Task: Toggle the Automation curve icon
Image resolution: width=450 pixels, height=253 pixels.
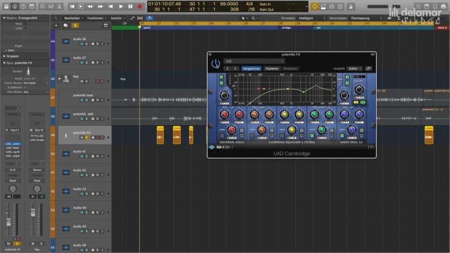Action: (133, 18)
